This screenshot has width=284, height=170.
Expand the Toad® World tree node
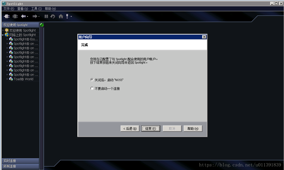pos(7,79)
